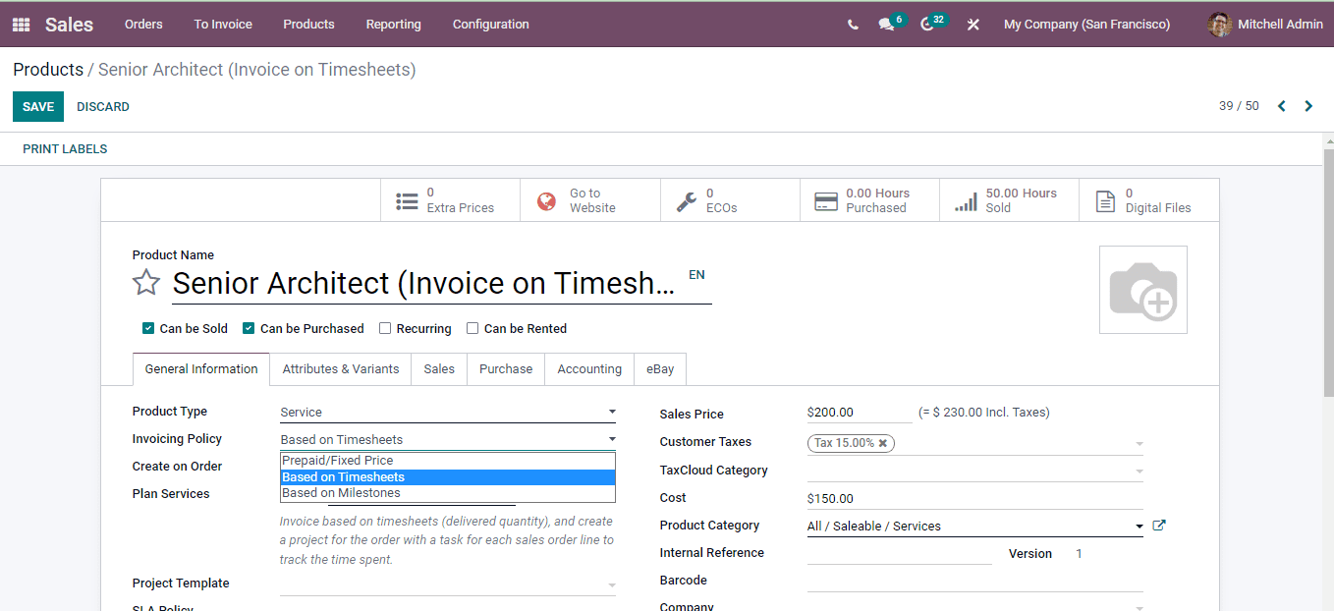This screenshot has height=611, width=1334.
Task: Click PRINT LABELS
Action: [x=64, y=148]
